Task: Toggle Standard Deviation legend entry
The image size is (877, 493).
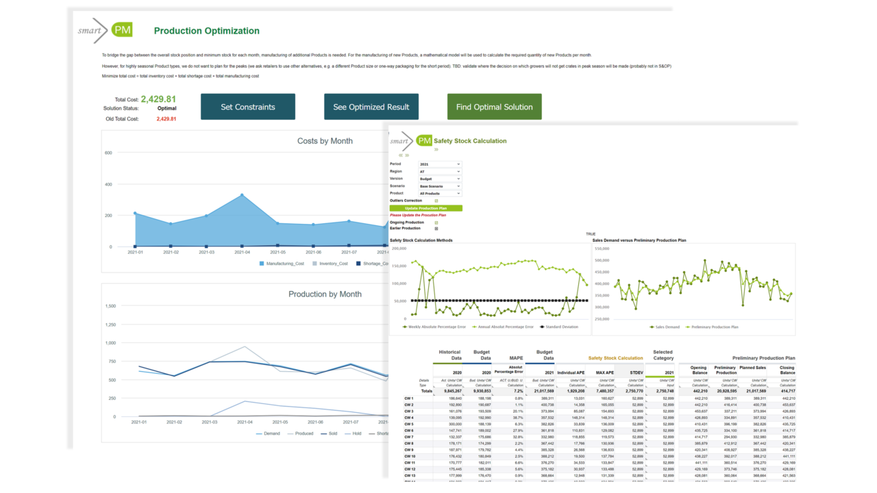Action: 558,327
